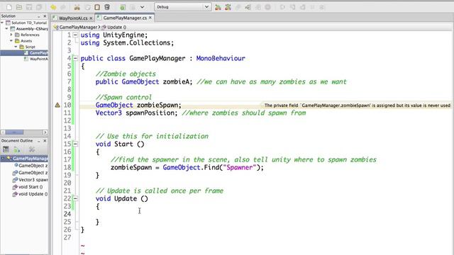Expand the References folder node
Viewport: 454px width, 255px height.
coord(11,35)
